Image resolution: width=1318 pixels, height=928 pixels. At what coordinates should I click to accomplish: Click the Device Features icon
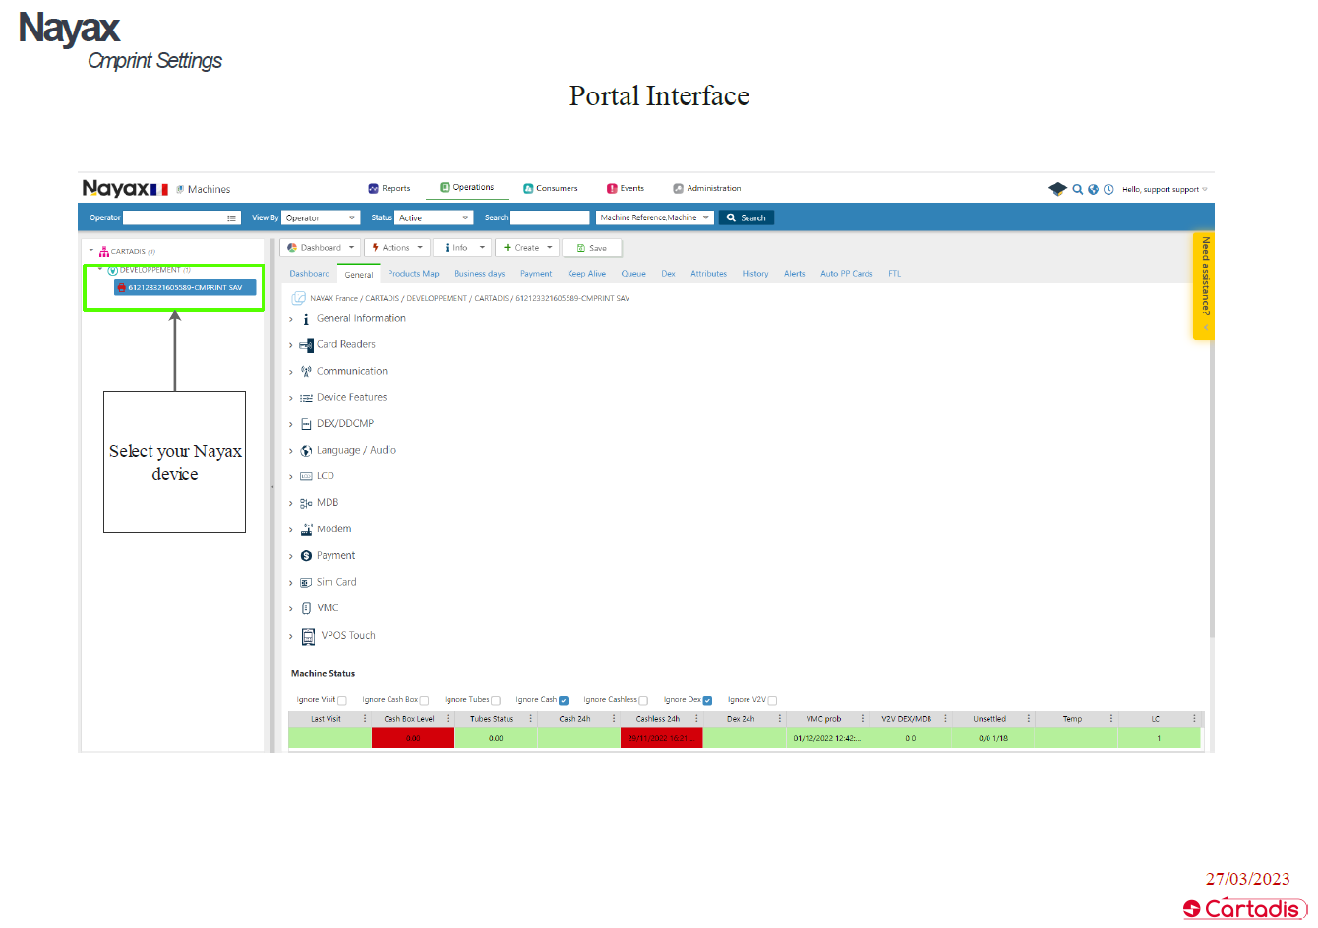[x=306, y=398]
